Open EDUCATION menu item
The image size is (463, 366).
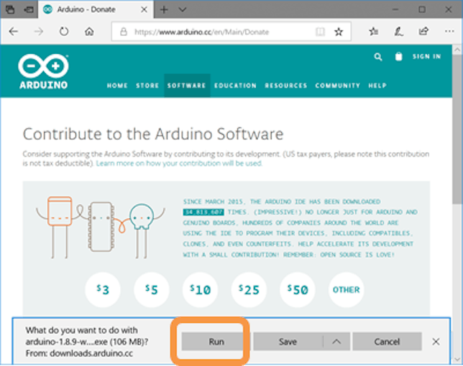[x=235, y=85]
